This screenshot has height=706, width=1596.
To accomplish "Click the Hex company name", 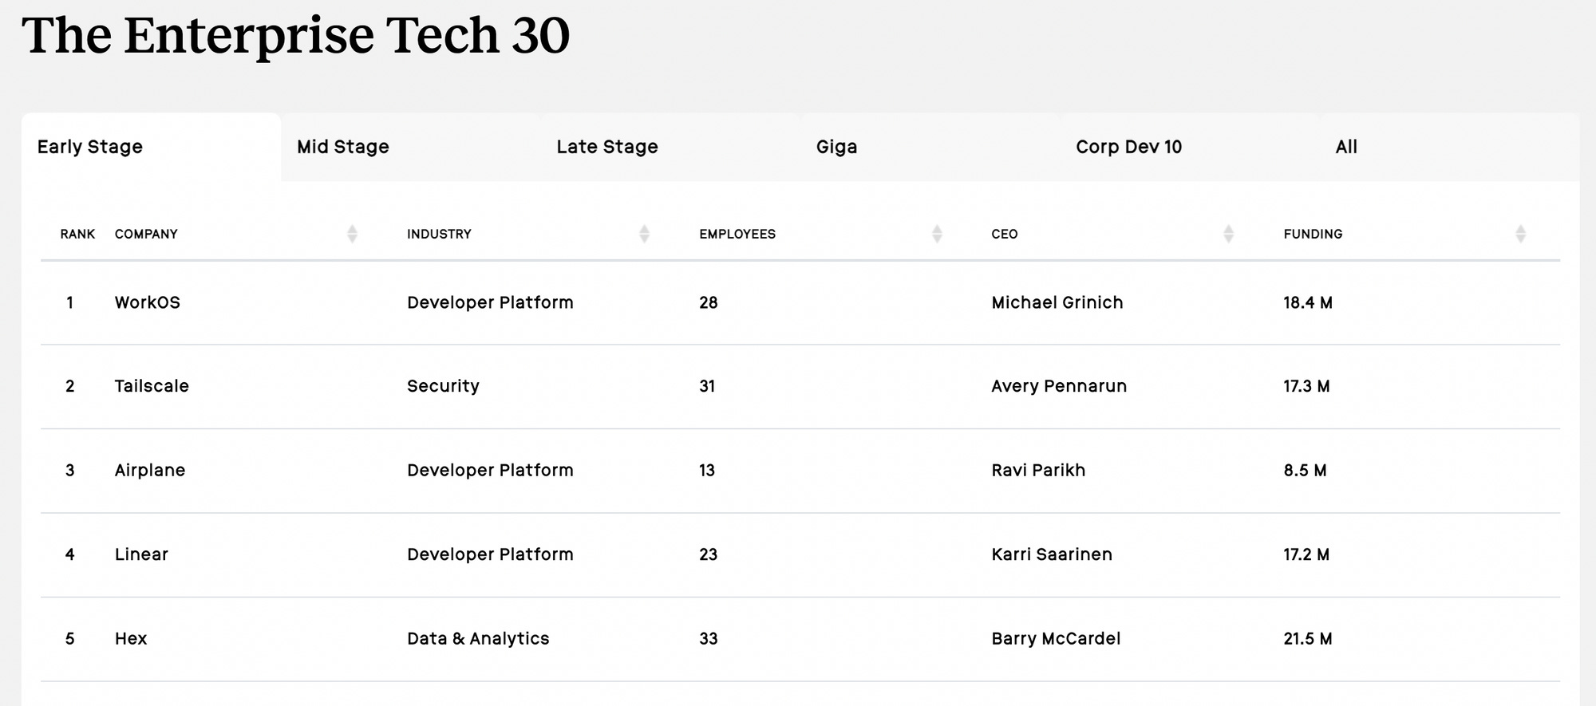I will coord(131,638).
